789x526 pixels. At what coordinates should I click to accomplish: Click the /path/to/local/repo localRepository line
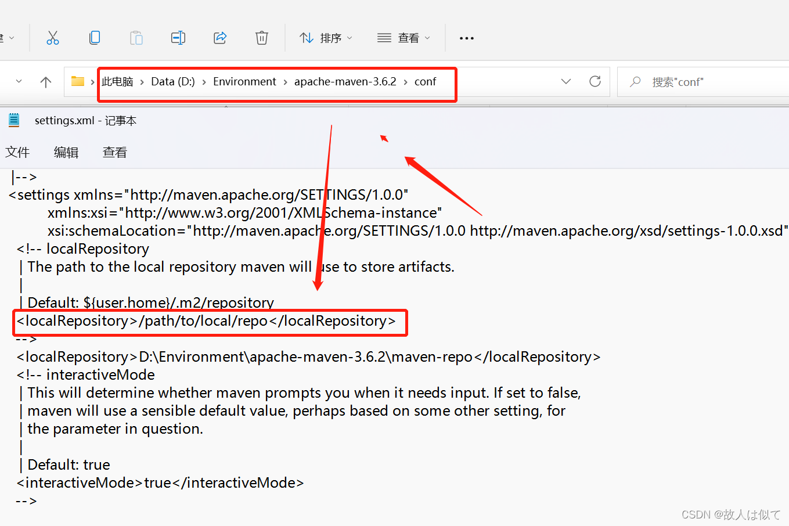[x=206, y=320]
